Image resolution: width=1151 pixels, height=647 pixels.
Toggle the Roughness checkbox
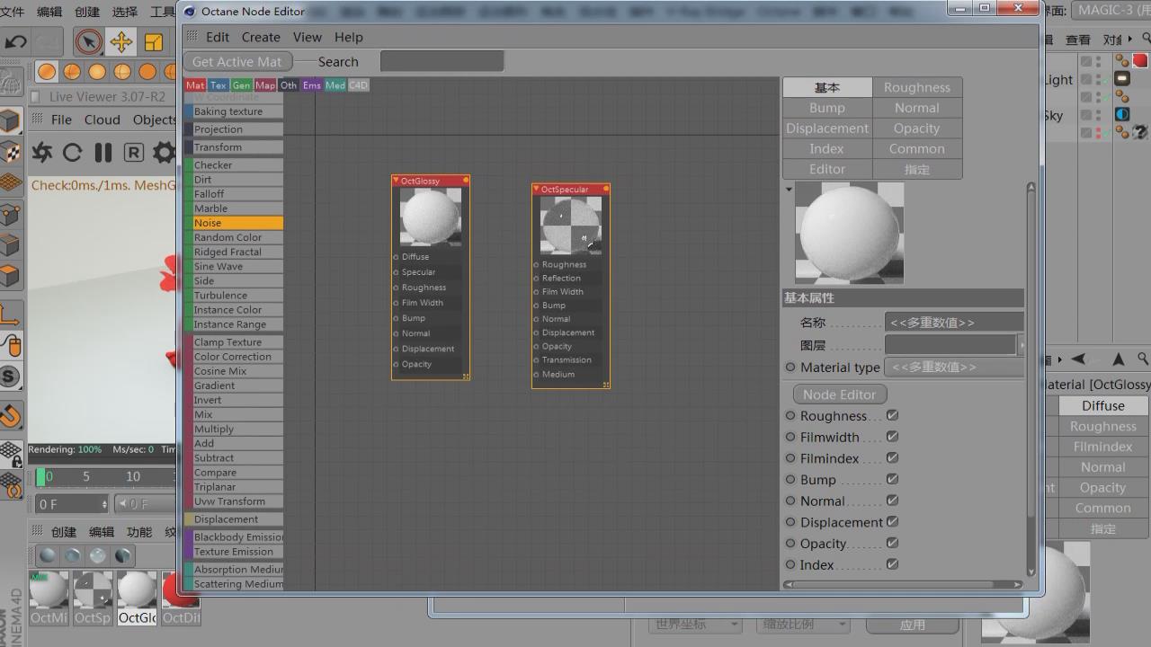coord(892,415)
